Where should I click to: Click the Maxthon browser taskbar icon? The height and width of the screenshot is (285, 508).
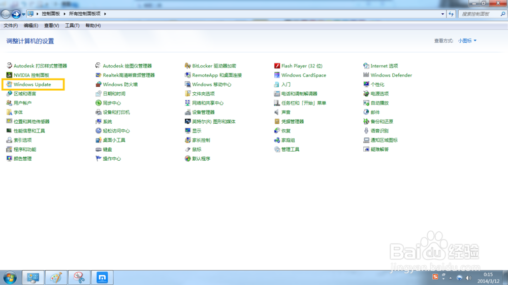[102, 277]
